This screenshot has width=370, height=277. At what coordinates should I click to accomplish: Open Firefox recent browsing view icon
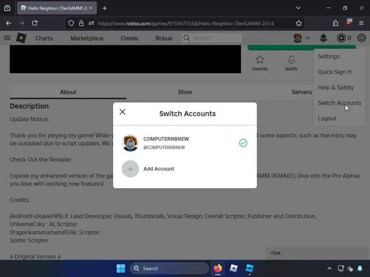click(7, 8)
